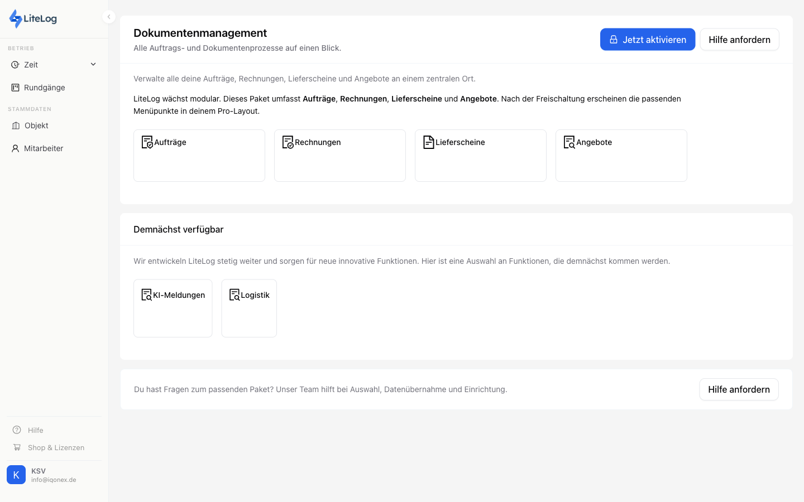Click the KI-Meldungen card
This screenshot has height=502, width=804.
click(x=173, y=308)
